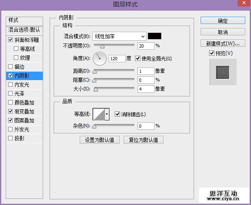Uncheck 使用全局光 option

point(138,59)
